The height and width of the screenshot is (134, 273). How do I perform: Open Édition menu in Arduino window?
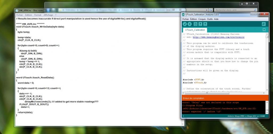coord(194,19)
